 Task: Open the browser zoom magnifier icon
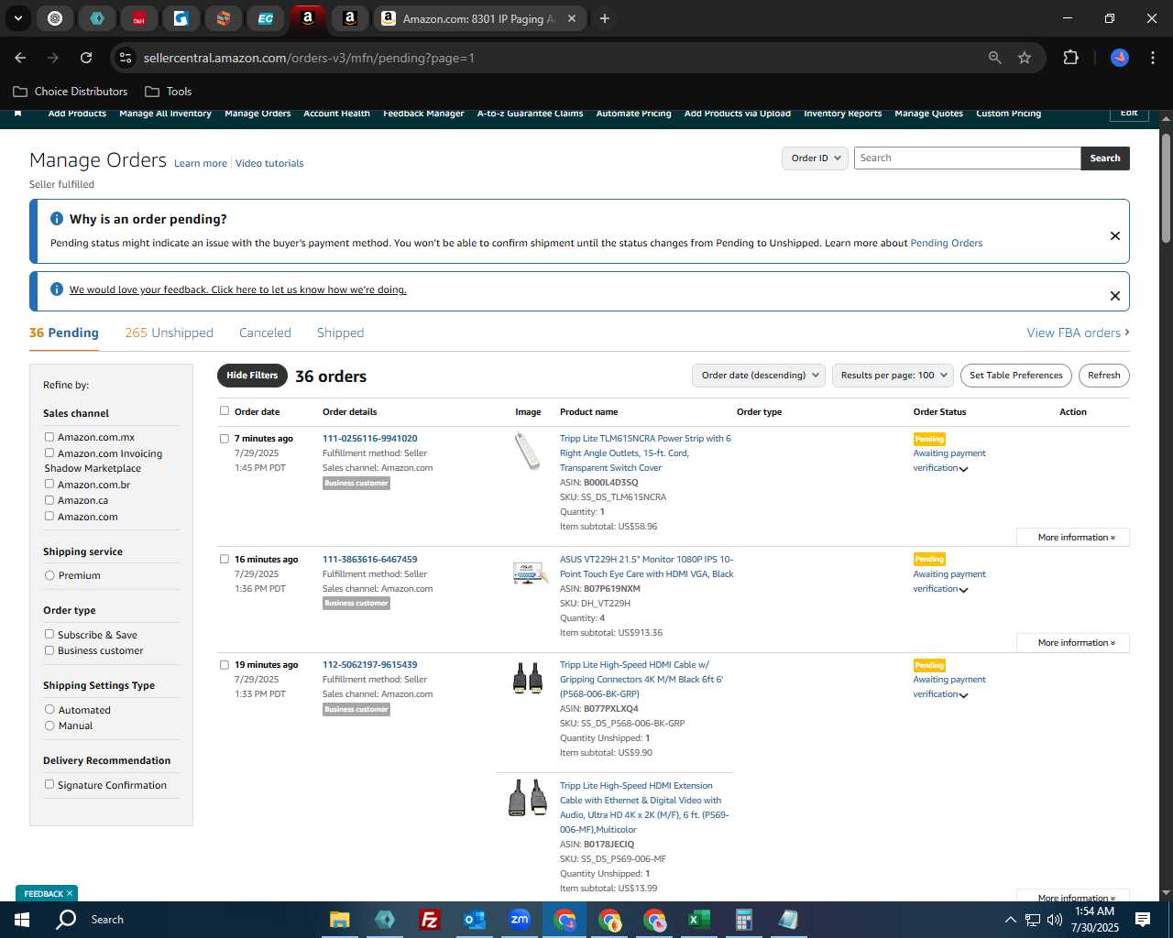tap(995, 58)
